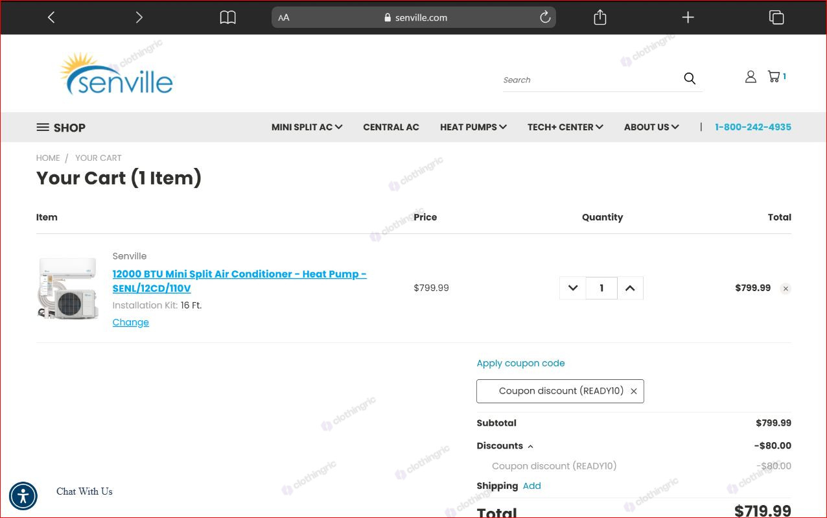
Task: Show all tabs via the tabs overview icon
Action: pos(776,18)
